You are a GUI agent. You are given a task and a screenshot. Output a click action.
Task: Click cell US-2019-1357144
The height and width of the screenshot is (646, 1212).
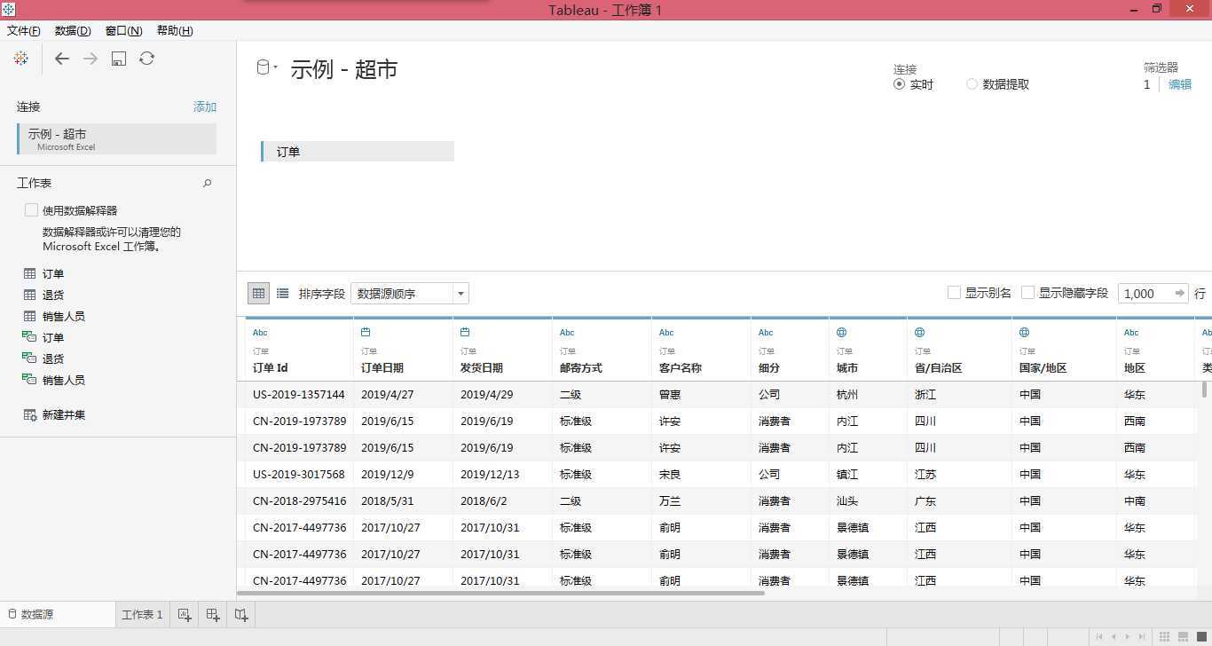299,395
